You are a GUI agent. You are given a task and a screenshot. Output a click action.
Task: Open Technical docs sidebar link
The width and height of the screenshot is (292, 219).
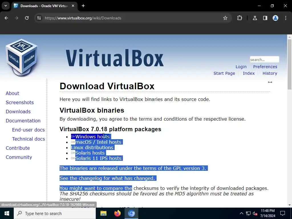coord(29,139)
